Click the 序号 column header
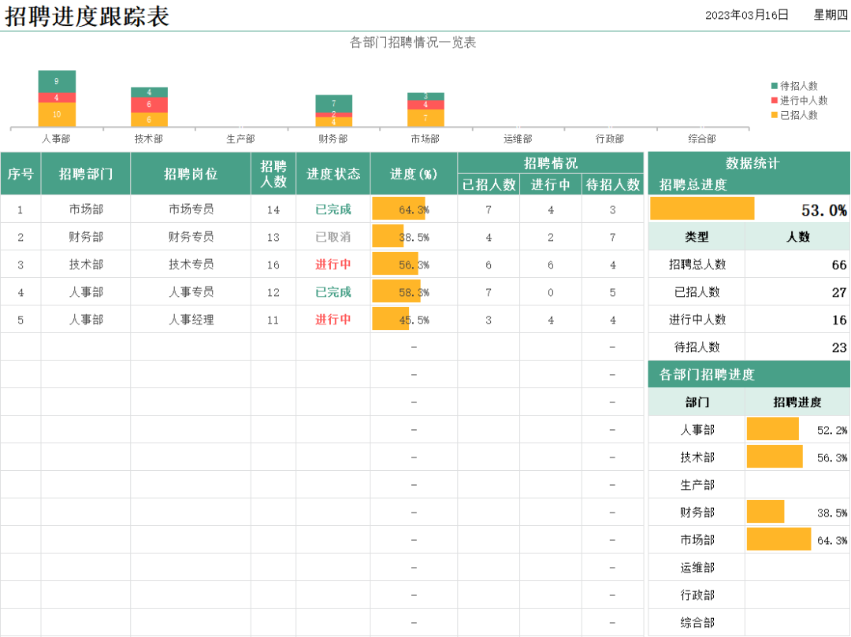 point(20,174)
